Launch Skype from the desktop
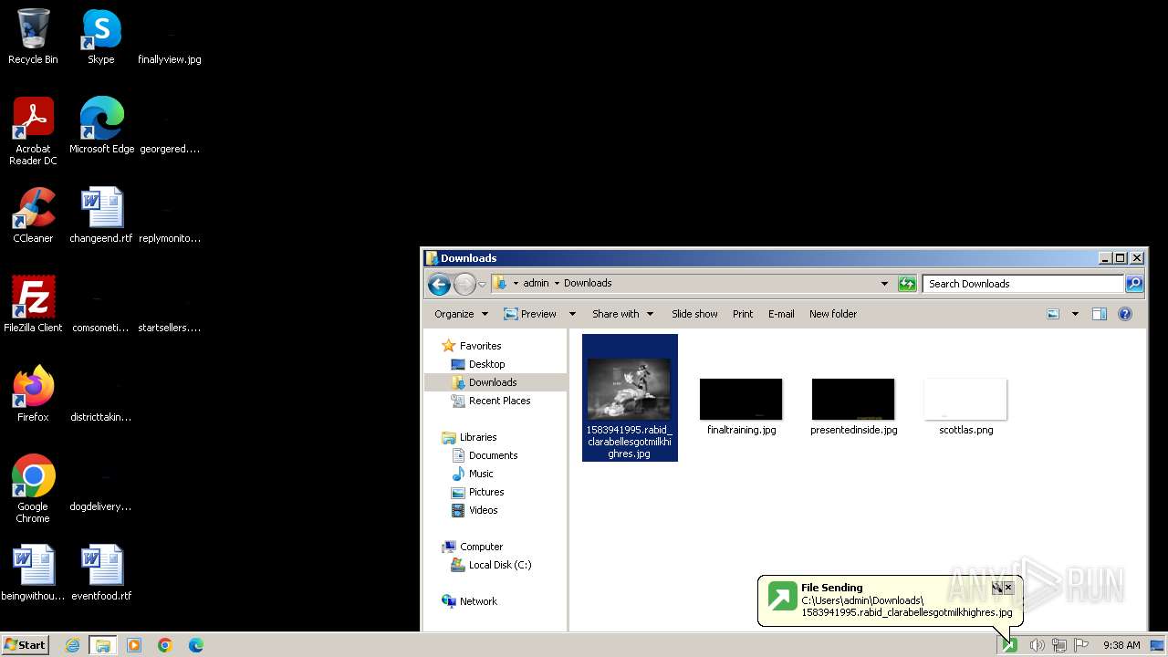The image size is (1168, 657). tap(100, 36)
